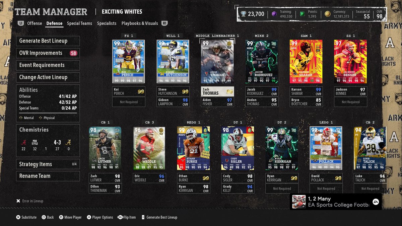Click the Error in Lineup X icon
402x226 pixels.
[x=18, y=201]
